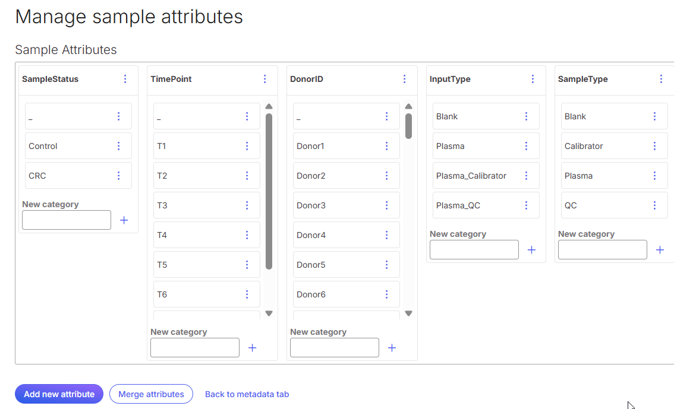Click plus to add SampleStatus category
The image size is (674, 409).
coord(124,220)
